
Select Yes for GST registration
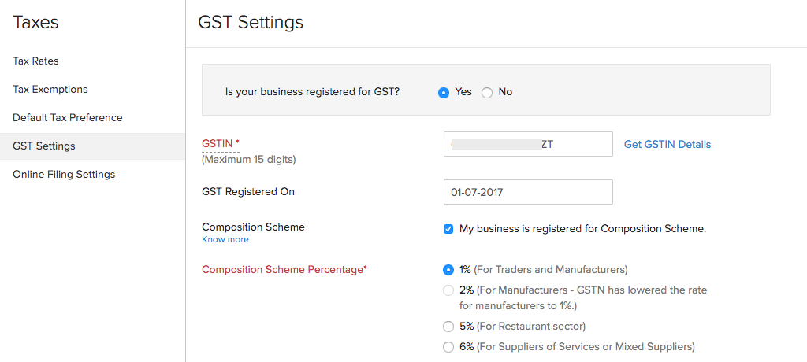pyautogui.click(x=444, y=92)
